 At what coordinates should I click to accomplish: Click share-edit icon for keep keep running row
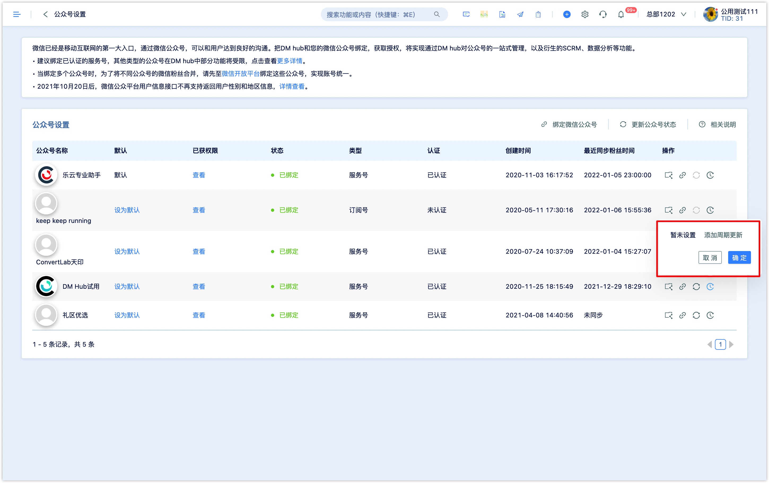coord(668,210)
